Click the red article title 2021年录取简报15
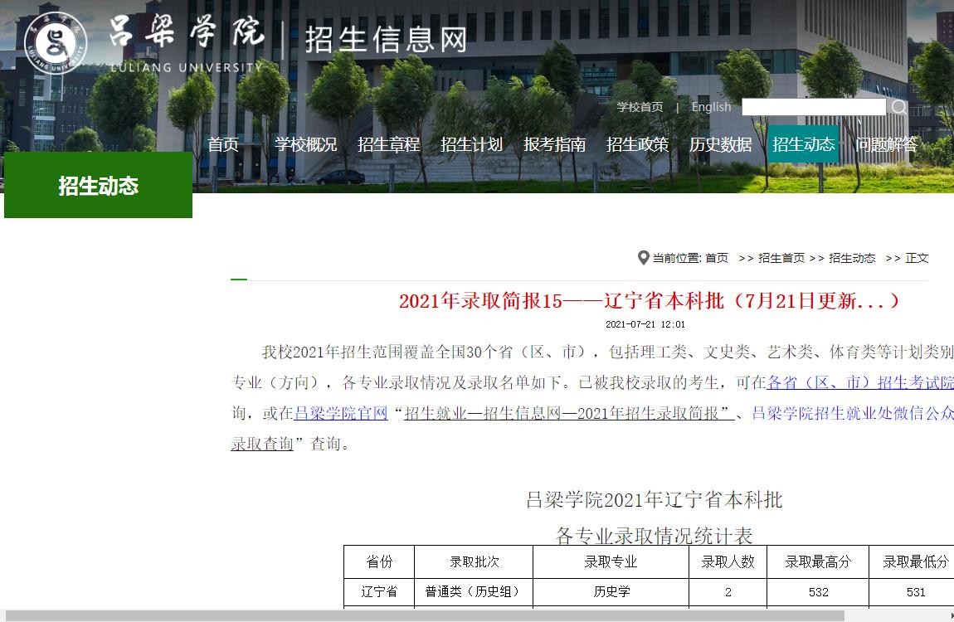The image size is (954, 622). 650,300
